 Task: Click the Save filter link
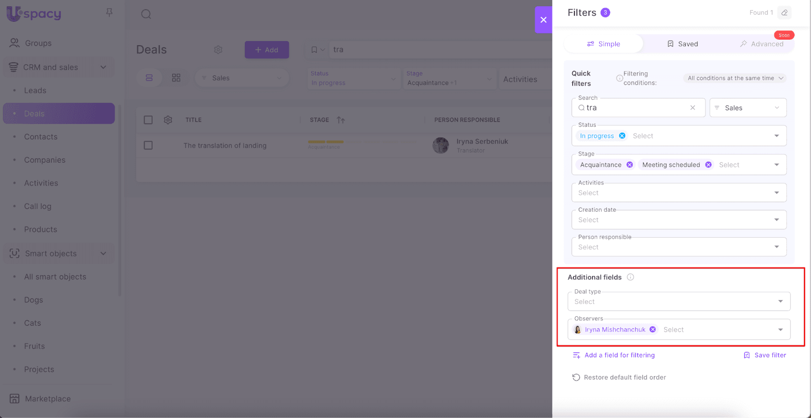[x=765, y=355]
